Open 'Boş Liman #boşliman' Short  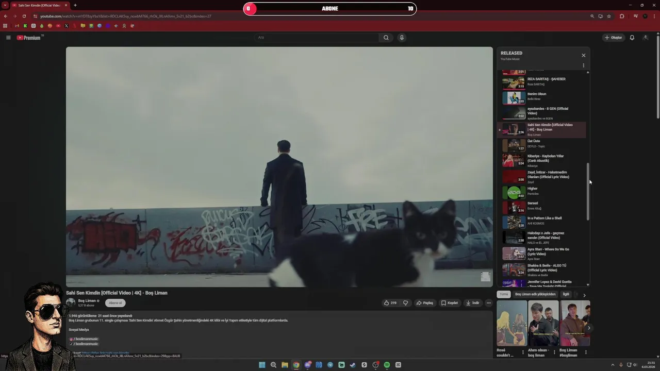click(575, 323)
